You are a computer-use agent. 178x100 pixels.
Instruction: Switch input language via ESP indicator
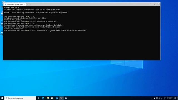tap(165, 98)
